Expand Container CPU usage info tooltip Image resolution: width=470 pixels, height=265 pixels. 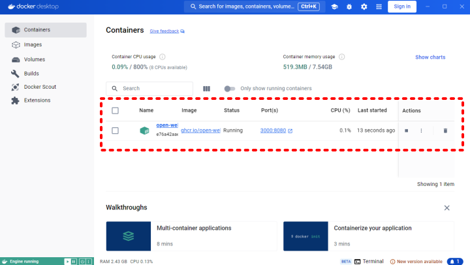pyautogui.click(x=162, y=57)
